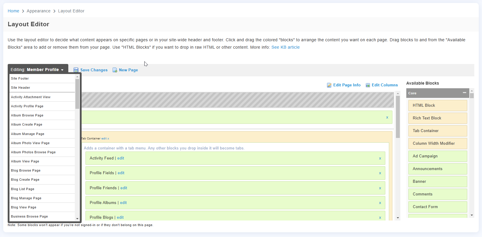This screenshot has width=482, height=237.
Task: Click the Save Changes floppy disk icon
Action: click(x=76, y=70)
